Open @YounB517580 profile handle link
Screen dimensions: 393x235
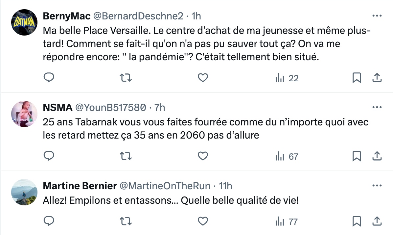(x=111, y=107)
